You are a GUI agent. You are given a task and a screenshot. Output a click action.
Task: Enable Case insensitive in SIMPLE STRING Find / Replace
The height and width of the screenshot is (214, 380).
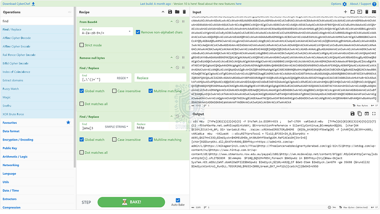(114, 140)
